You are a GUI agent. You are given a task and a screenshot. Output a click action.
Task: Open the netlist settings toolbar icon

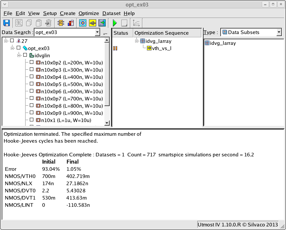click(x=61, y=23)
